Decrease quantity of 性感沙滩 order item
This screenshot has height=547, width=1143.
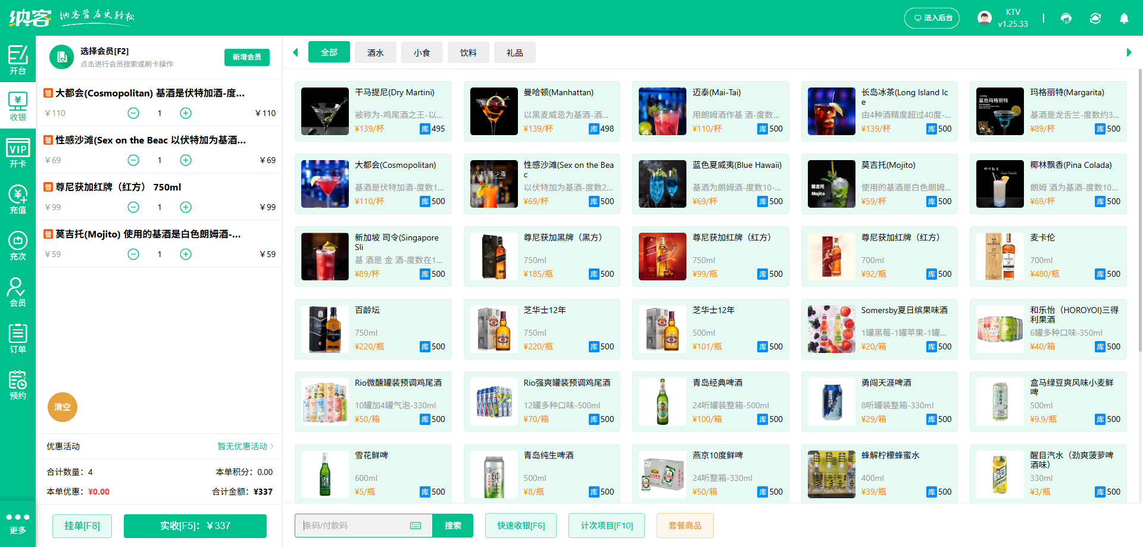coord(133,160)
